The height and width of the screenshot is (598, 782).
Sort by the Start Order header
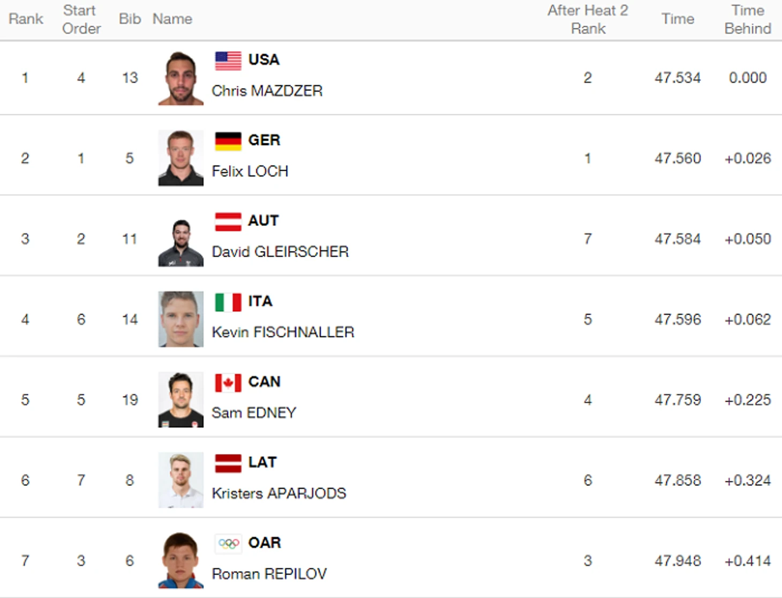[x=81, y=19]
